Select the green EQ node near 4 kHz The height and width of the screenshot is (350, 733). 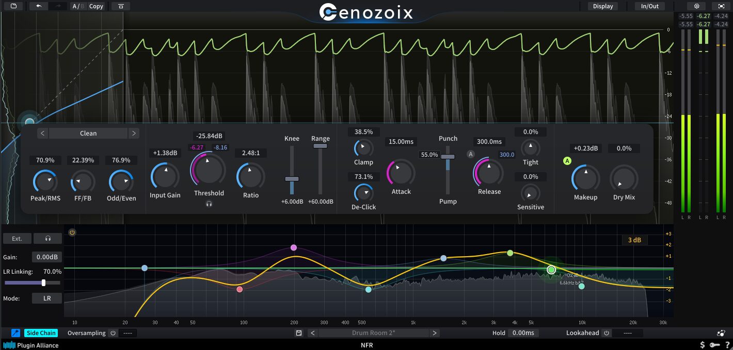click(510, 253)
